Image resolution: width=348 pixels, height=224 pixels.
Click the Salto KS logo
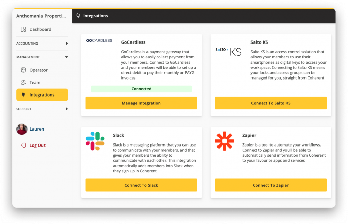pyautogui.click(x=228, y=52)
